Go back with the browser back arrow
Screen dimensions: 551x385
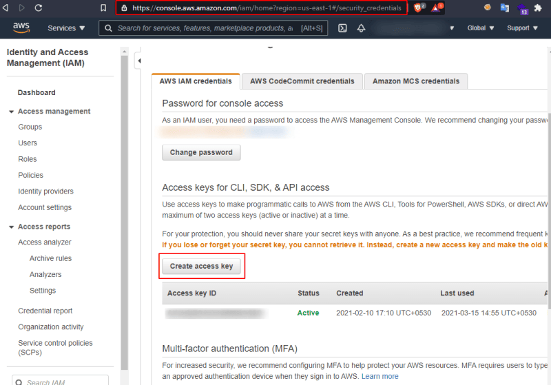click(6, 8)
